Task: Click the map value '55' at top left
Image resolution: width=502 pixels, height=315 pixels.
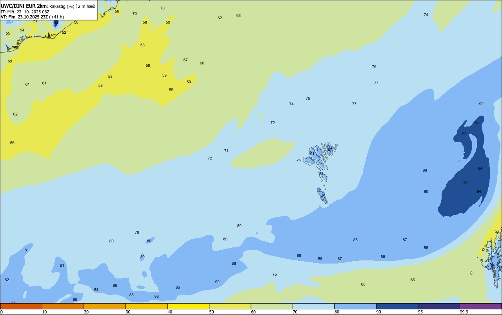Action: pyautogui.click(x=8, y=33)
